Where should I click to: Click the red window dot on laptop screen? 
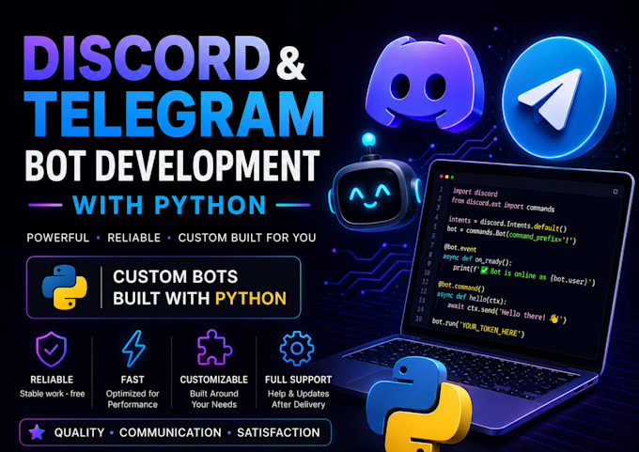click(x=442, y=176)
